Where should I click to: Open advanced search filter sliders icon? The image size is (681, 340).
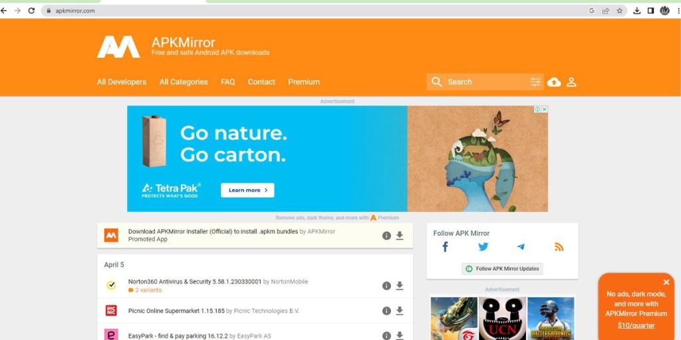point(535,82)
